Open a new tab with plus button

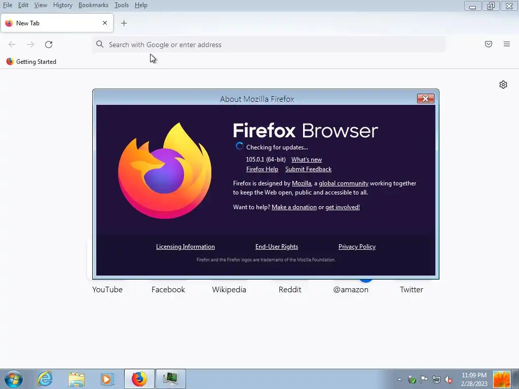tap(124, 23)
